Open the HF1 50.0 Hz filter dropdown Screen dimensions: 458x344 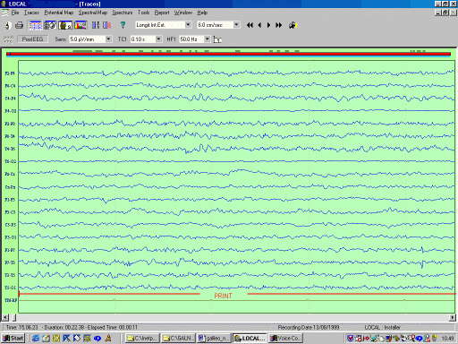click(208, 39)
